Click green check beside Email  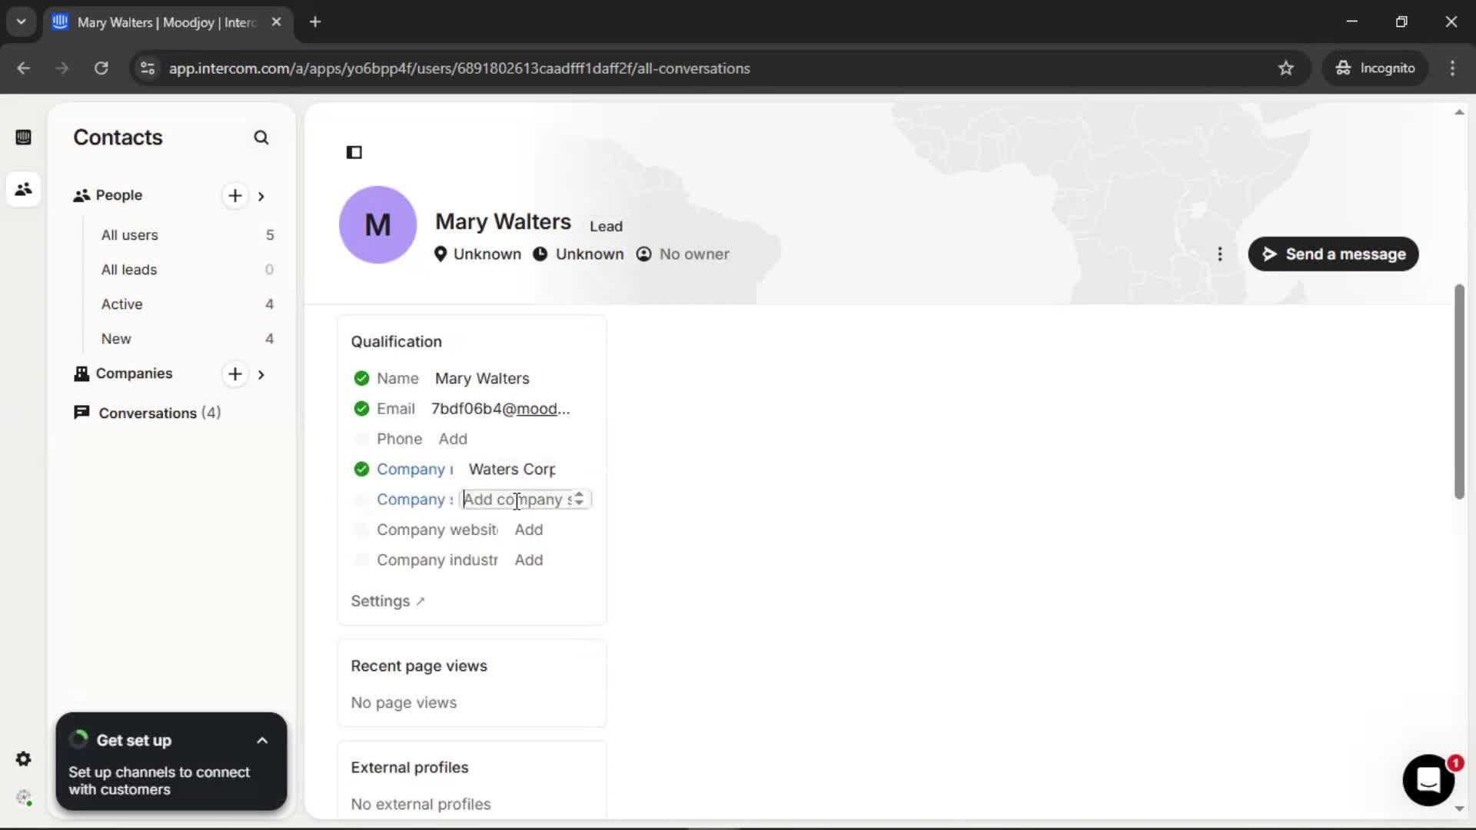tap(361, 409)
